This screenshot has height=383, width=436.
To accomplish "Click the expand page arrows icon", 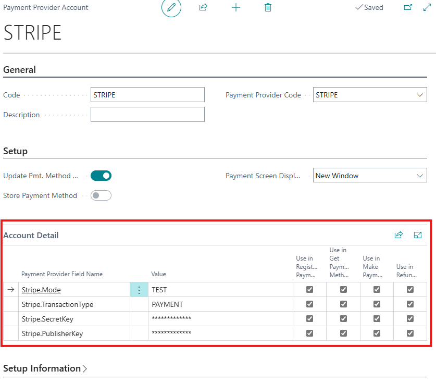I will [427, 8].
